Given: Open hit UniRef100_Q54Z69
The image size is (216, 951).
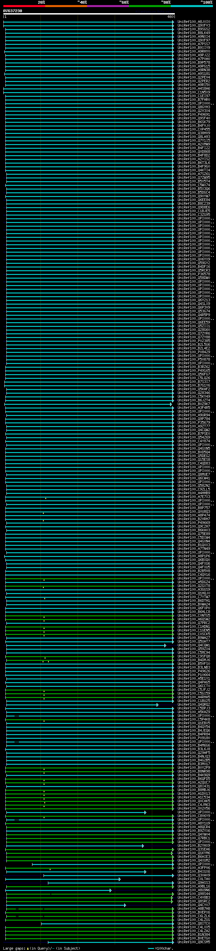Looking at the screenshot, I should (194, 437).
